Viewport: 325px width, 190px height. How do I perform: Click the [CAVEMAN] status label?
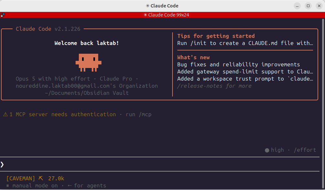pyautogui.click(x=21, y=178)
